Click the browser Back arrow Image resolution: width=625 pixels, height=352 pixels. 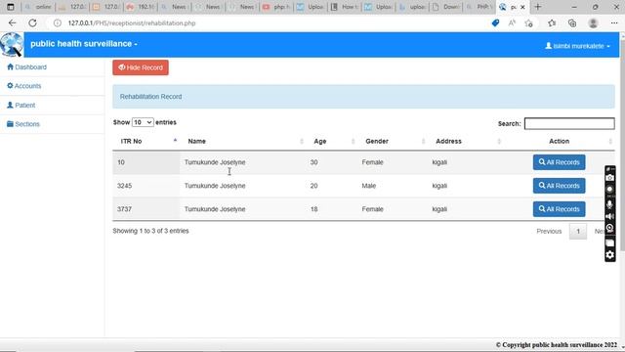click(x=13, y=23)
